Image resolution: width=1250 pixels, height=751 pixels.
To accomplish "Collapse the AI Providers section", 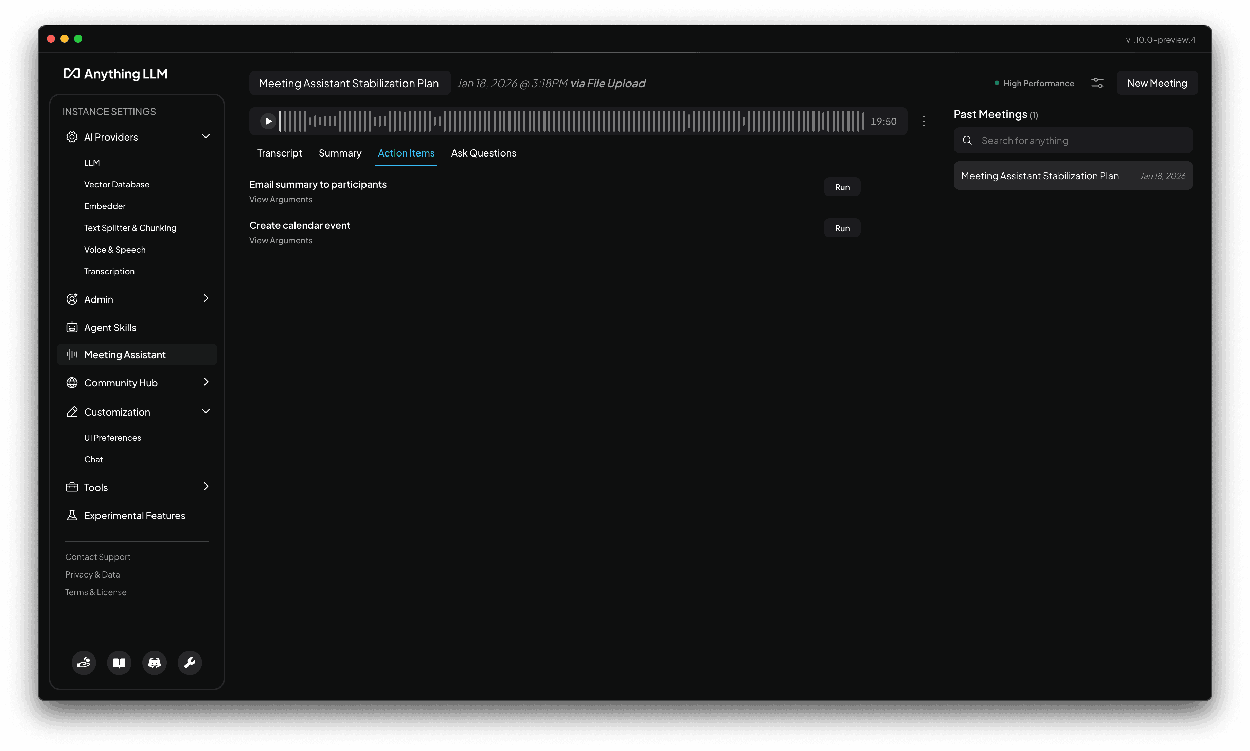I will [206, 136].
